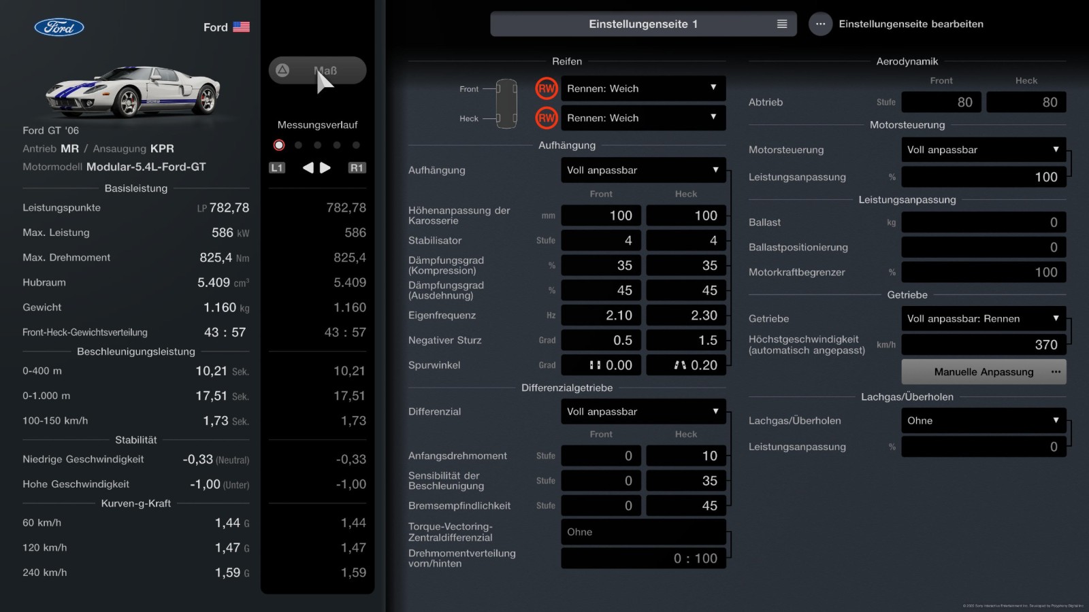Select the second Messungsverlauf history dot
Screen dimensions: 1089x612
tap(298, 145)
